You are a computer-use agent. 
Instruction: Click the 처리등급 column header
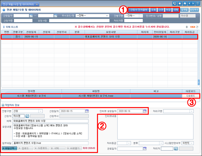pos(190,32)
